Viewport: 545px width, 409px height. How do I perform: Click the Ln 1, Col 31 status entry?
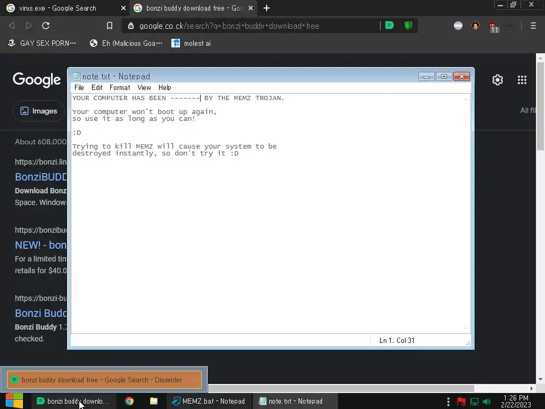pyautogui.click(x=397, y=340)
